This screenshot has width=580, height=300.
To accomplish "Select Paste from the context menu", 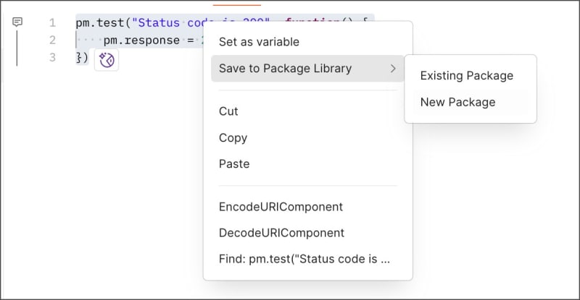I will 233,164.
